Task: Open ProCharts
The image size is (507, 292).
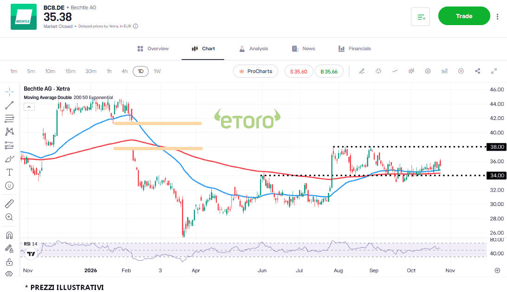Action: pos(255,71)
